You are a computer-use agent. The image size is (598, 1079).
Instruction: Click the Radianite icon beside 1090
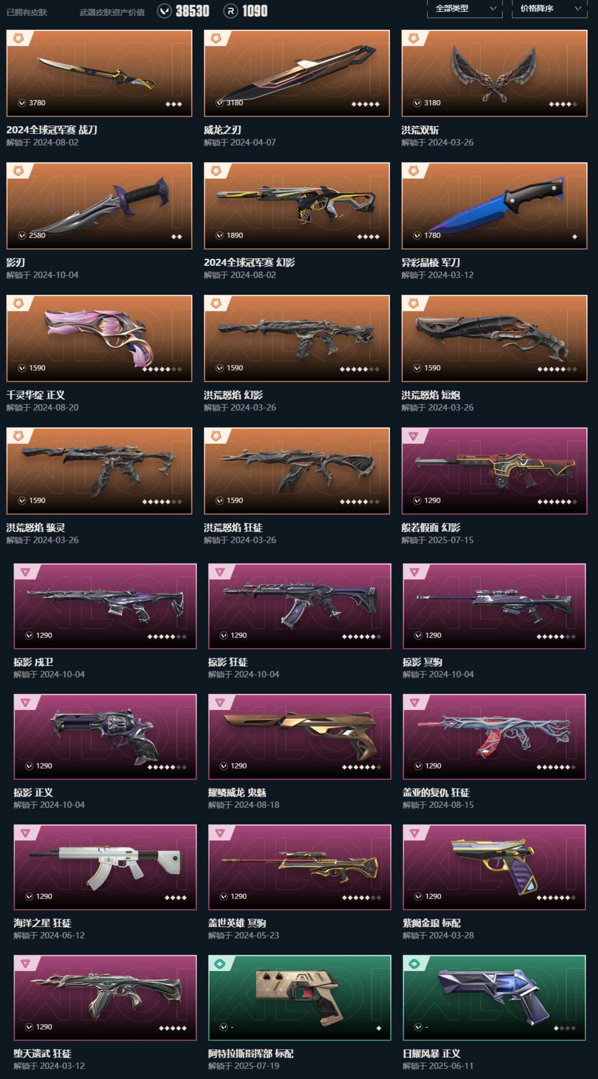(230, 11)
